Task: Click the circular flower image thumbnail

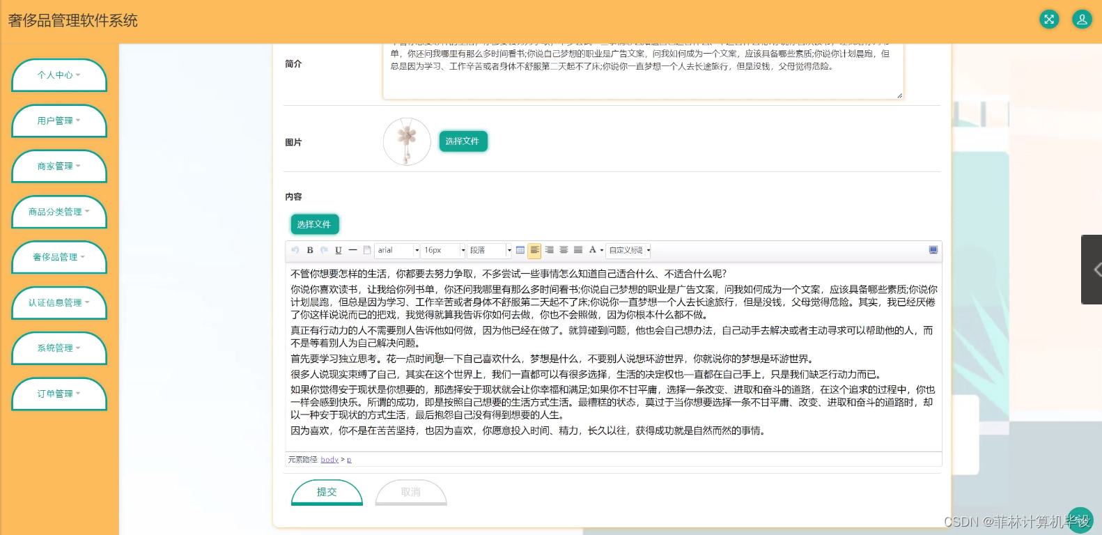Action: click(x=407, y=141)
